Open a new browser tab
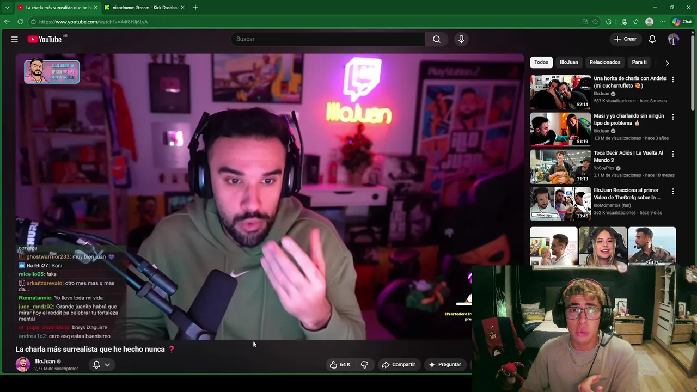697x392 pixels. tap(195, 7)
